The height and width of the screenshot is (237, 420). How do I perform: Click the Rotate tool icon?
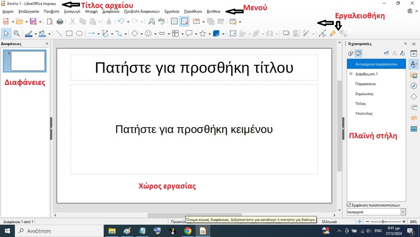[233, 34]
